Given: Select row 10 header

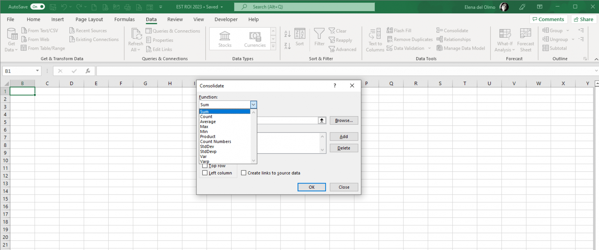Looking at the screenshot, I should coord(5,161).
